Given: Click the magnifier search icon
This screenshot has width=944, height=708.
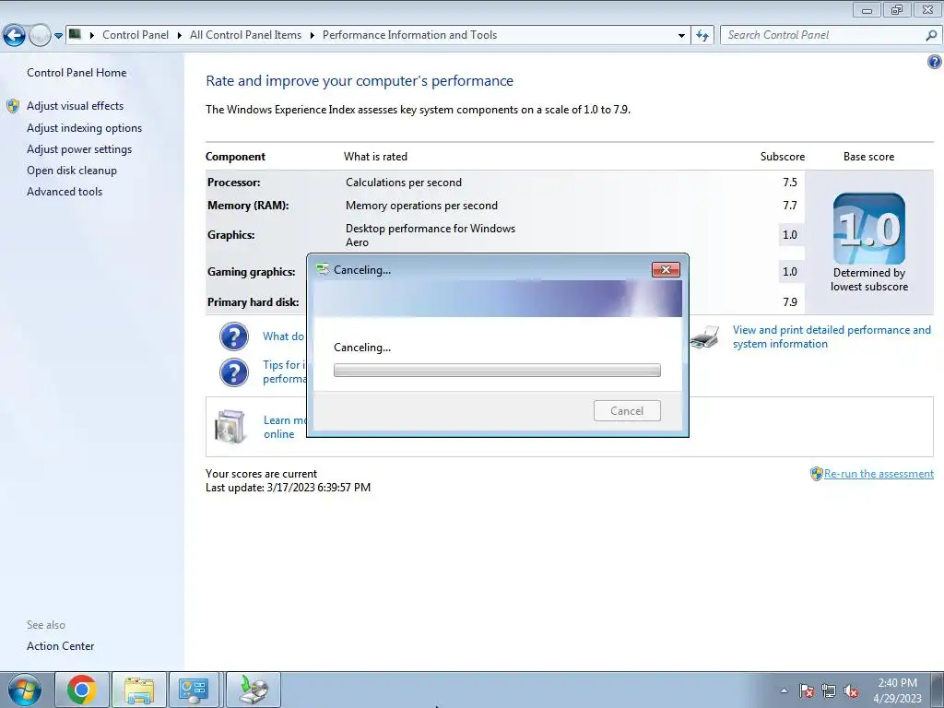Looking at the screenshot, I should tap(931, 35).
